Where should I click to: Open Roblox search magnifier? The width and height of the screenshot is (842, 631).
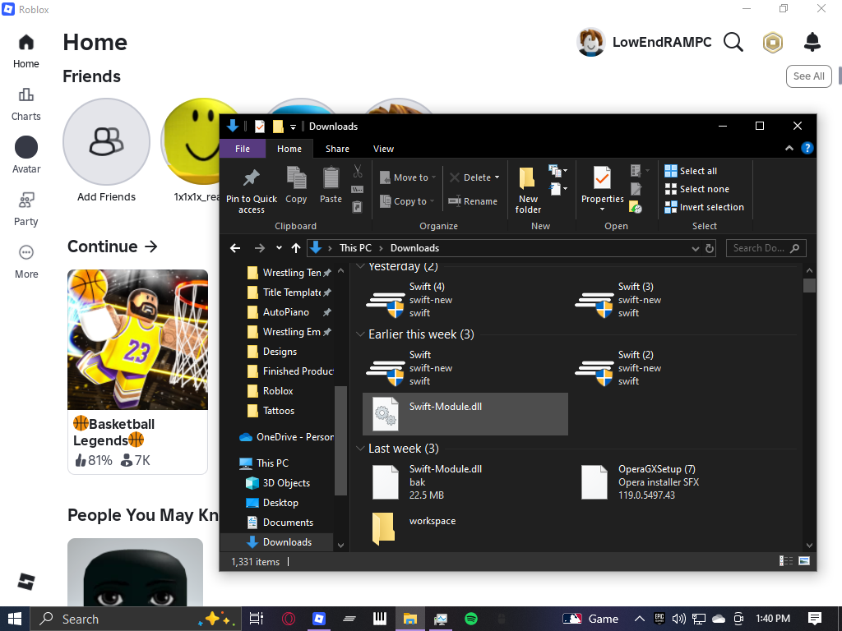pos(733,42)
